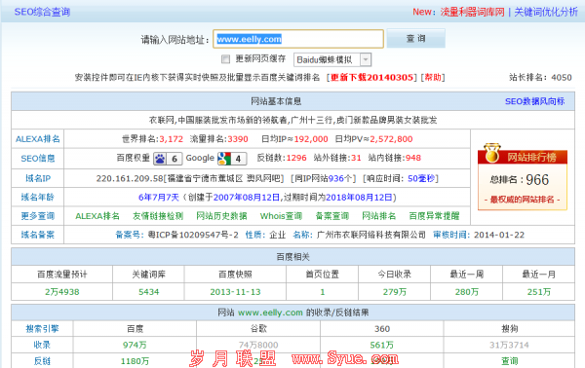
Task: Click Baidu snapshot date 2013-11-13
Action: (235, 292)
